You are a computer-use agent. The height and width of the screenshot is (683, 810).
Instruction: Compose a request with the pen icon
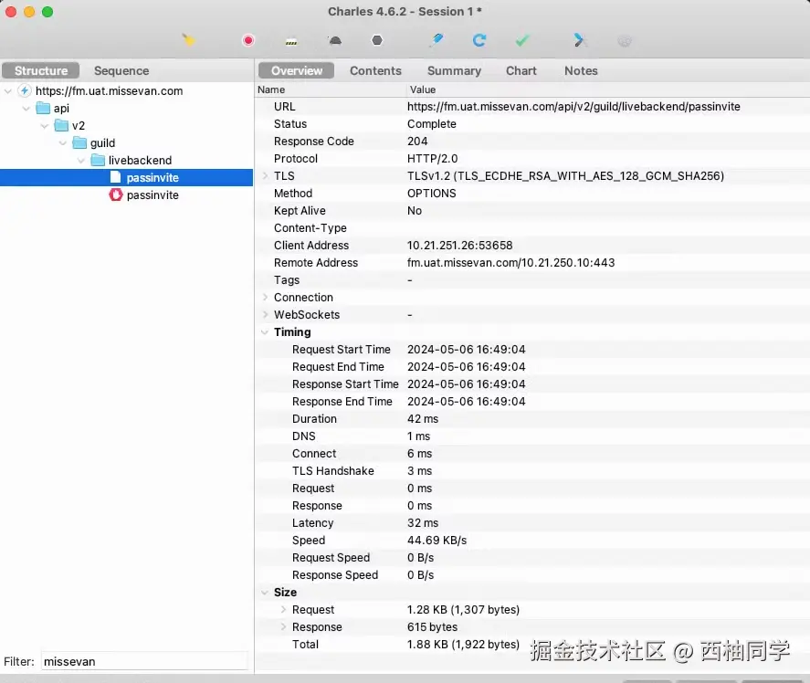coord(437,40)
